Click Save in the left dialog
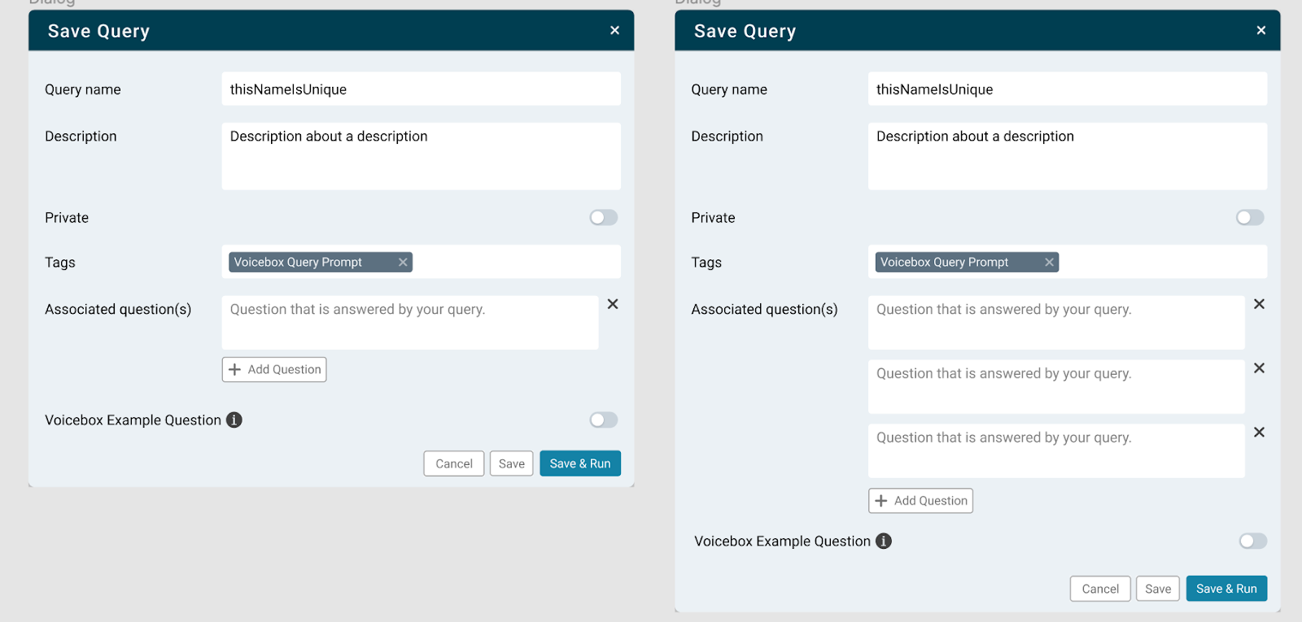1302x622 pixels. click(x=512, y=463)
